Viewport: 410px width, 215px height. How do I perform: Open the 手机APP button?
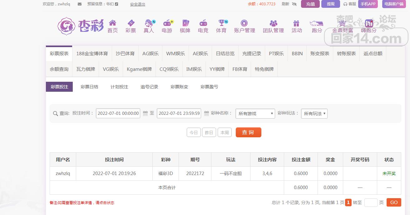368,4
